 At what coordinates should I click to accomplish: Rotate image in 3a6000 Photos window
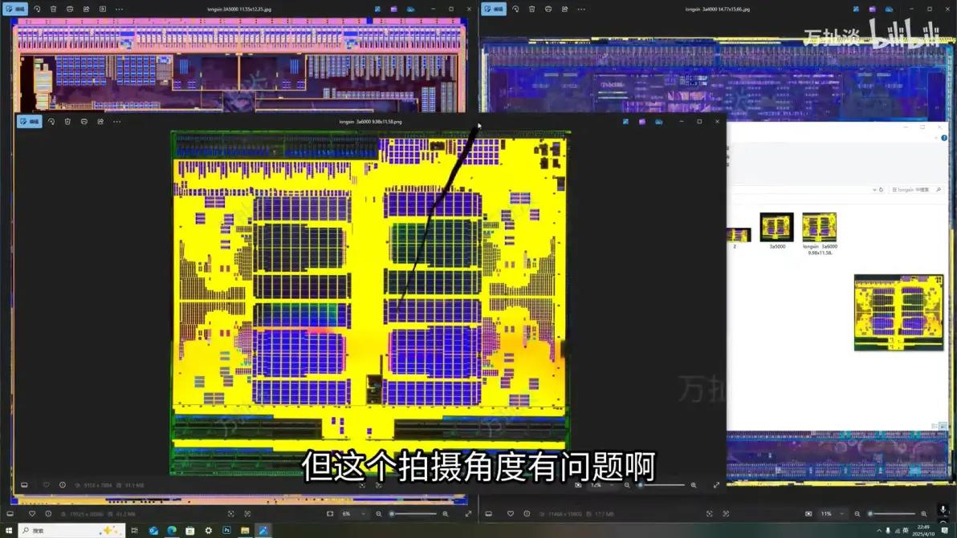pyautogui.click(x=51, y=121)
